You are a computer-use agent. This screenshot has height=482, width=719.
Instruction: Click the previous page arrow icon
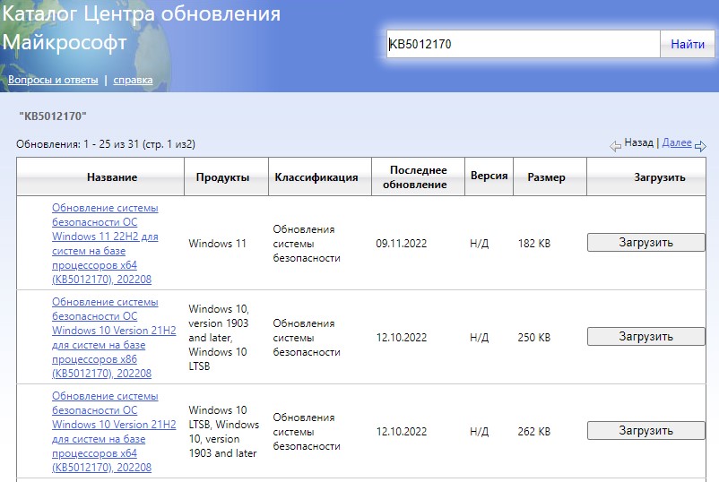[x=615, y=146]
